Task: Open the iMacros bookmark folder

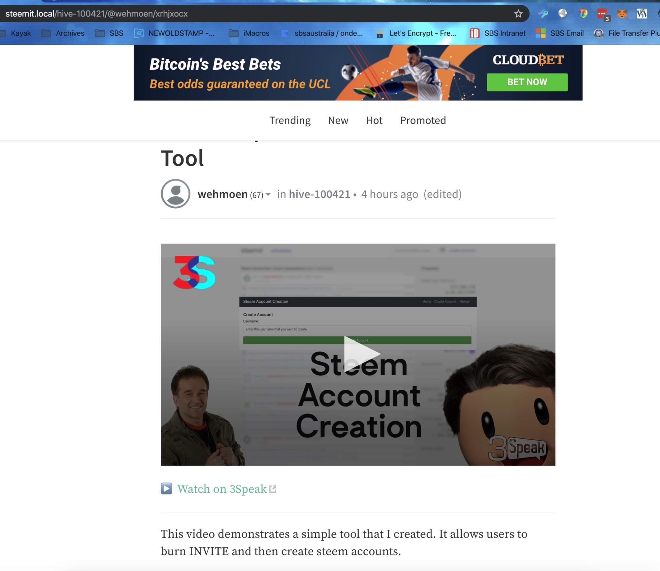Action: click(x=249, y=33)
